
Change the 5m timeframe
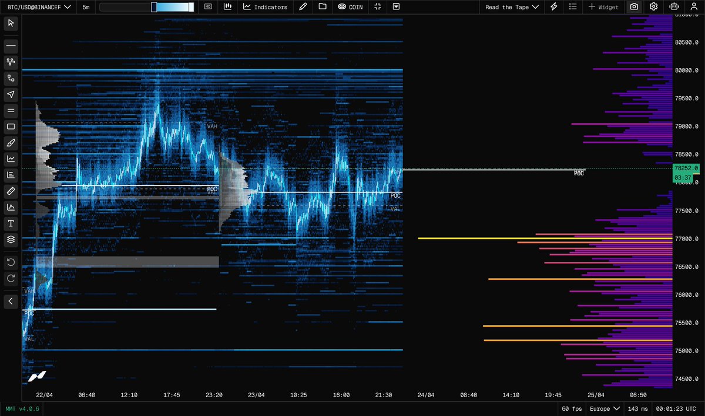(x=86, y=7)
